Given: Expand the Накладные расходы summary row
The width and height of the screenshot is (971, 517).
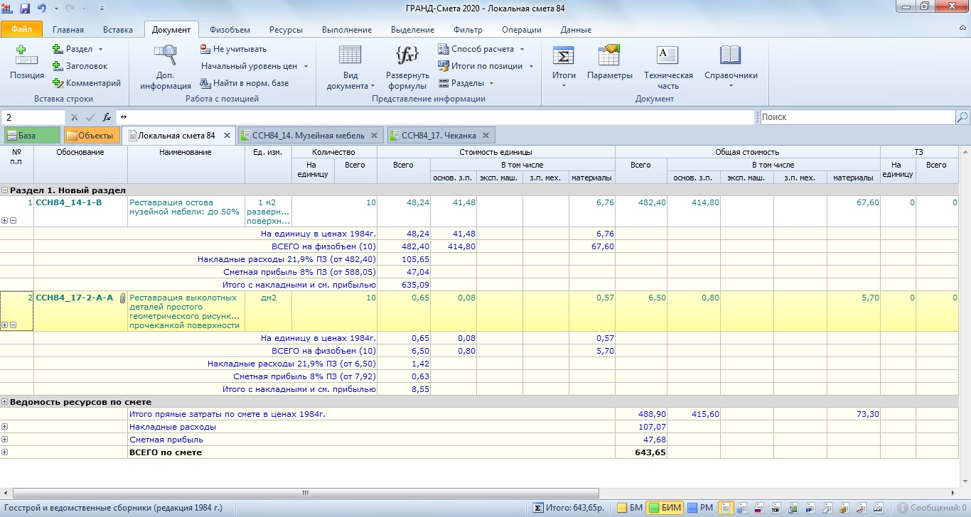Looking at the screenshot, I should click(5, 428).
